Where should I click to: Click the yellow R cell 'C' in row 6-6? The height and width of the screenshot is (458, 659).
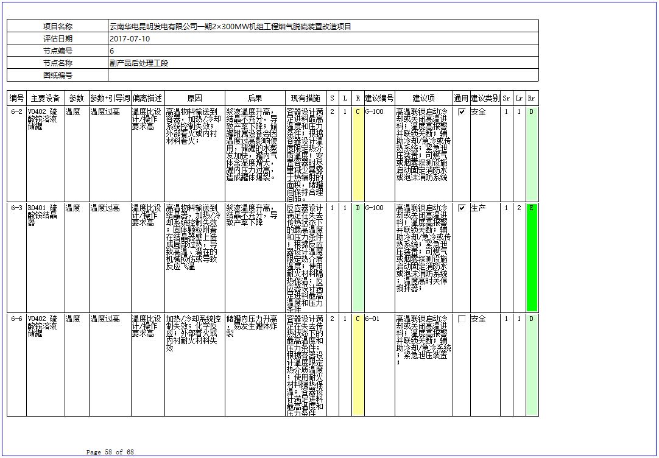tap(358, 365)
